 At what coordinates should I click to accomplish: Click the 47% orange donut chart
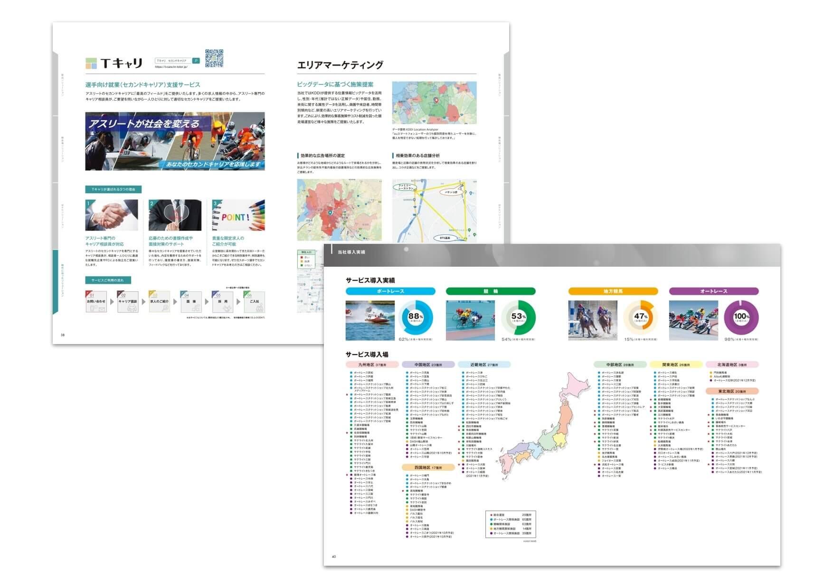[641, 317]
